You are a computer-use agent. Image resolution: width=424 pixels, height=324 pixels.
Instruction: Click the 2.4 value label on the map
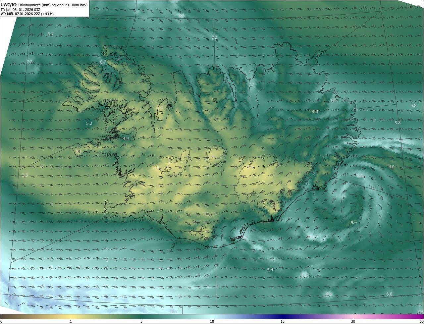95,87
